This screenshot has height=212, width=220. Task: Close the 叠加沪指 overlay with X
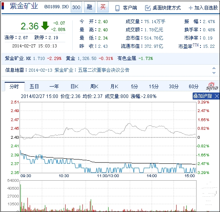[x=217, y=96]
